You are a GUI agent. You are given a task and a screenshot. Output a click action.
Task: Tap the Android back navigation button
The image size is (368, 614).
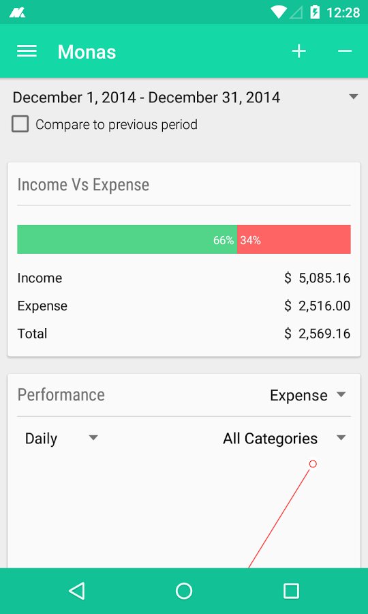[x=76, y=591]
